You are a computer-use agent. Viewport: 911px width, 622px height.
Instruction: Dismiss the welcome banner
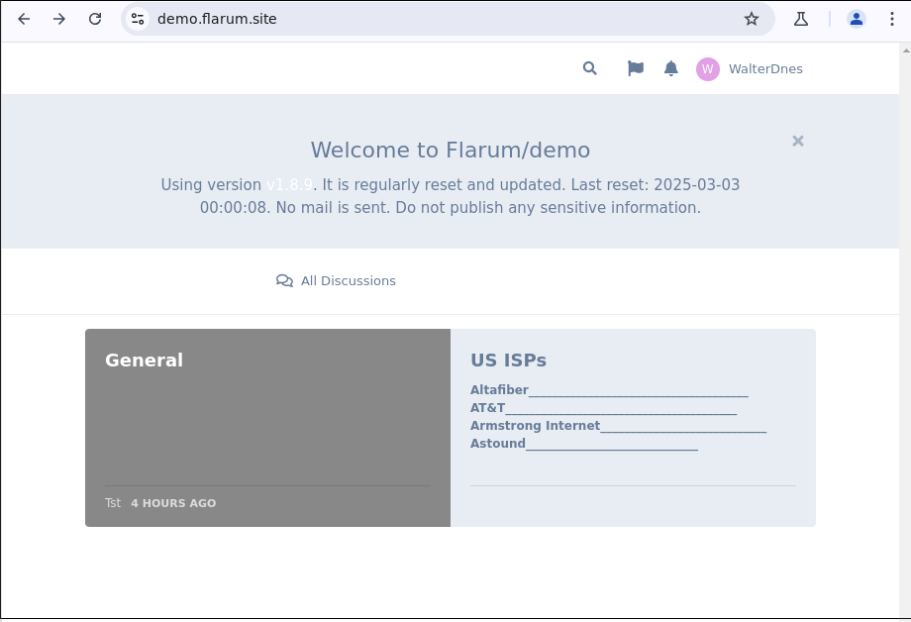coord(798,142)
